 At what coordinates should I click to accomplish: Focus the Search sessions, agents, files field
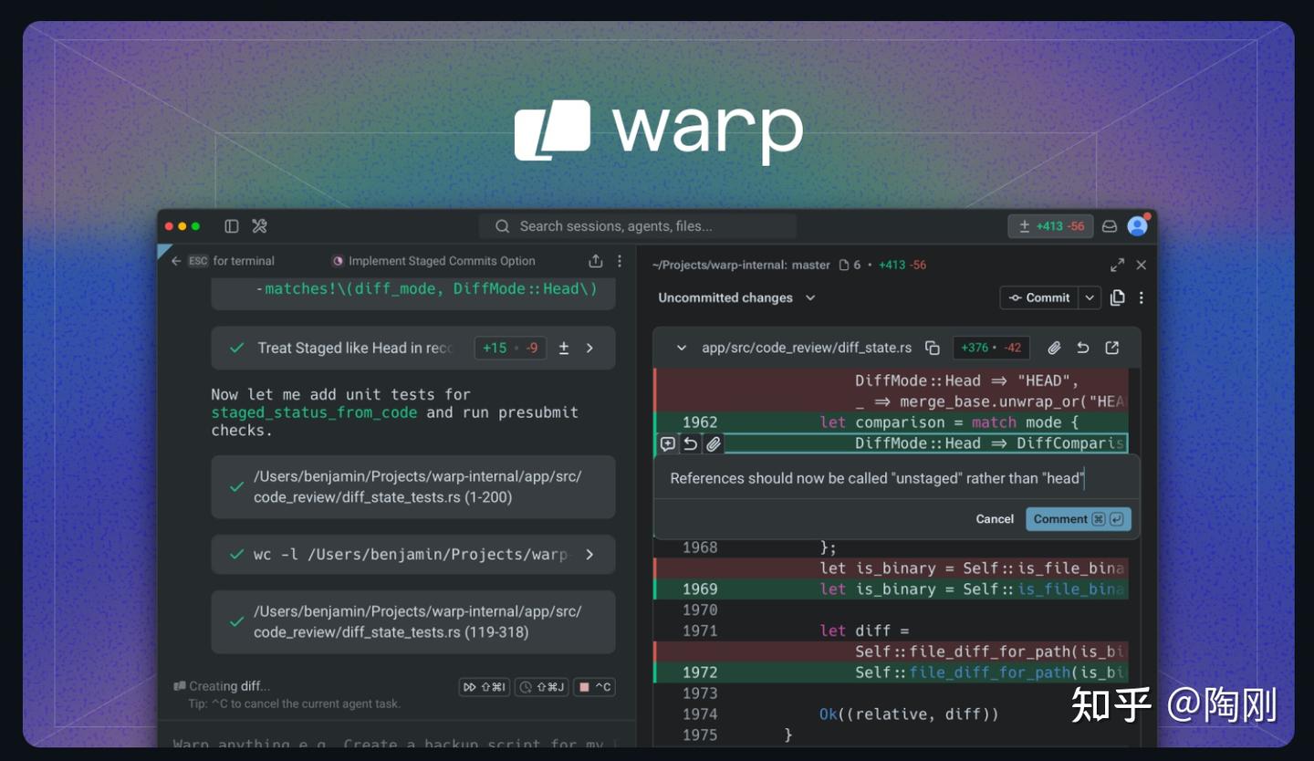(x=638, y=226)
